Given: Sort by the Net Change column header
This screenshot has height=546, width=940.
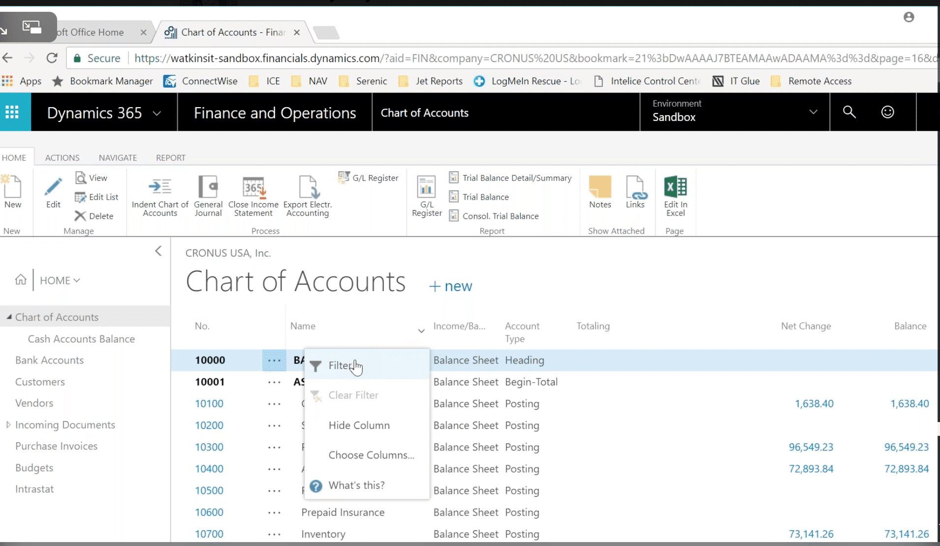Looking at the screenshot, I should tap(806, 326).
